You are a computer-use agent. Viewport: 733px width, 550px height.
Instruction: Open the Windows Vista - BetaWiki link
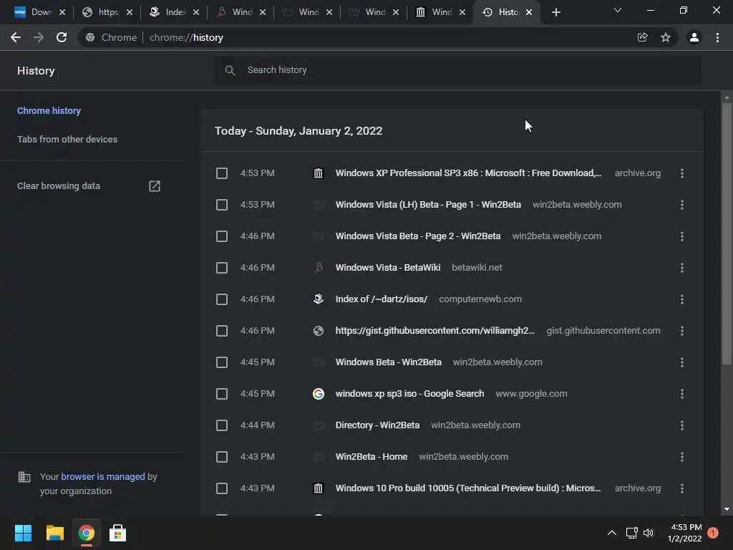388,268
